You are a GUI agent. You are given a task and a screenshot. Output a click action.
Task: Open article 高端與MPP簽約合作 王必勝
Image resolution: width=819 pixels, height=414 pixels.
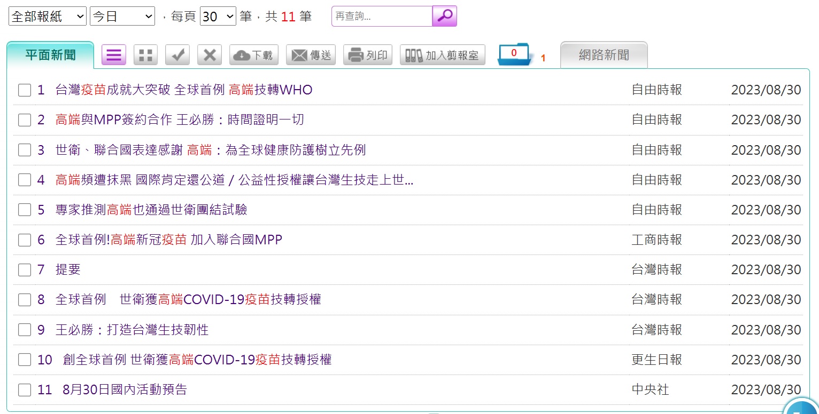coord(180,120)
